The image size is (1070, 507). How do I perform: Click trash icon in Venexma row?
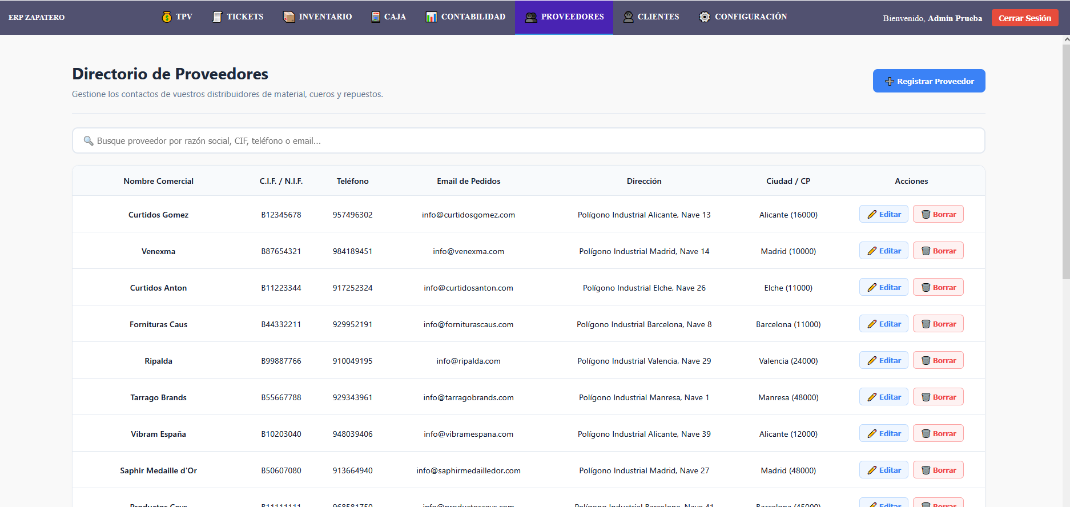(x=926, y=251)
